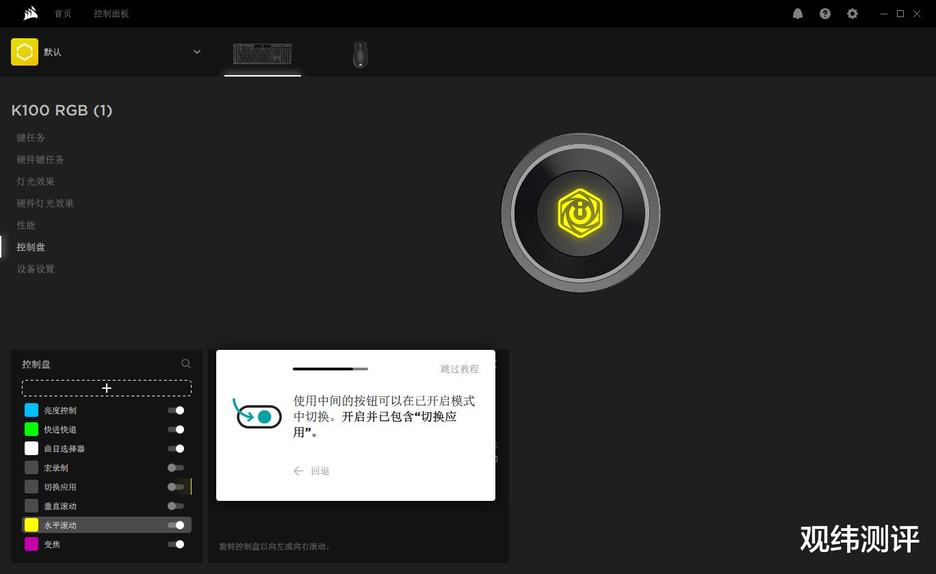The height and width of the screenshot is (574, 936).
Task: Click the Corsair logo in the title bar
Action: click(x=29, y=13)
